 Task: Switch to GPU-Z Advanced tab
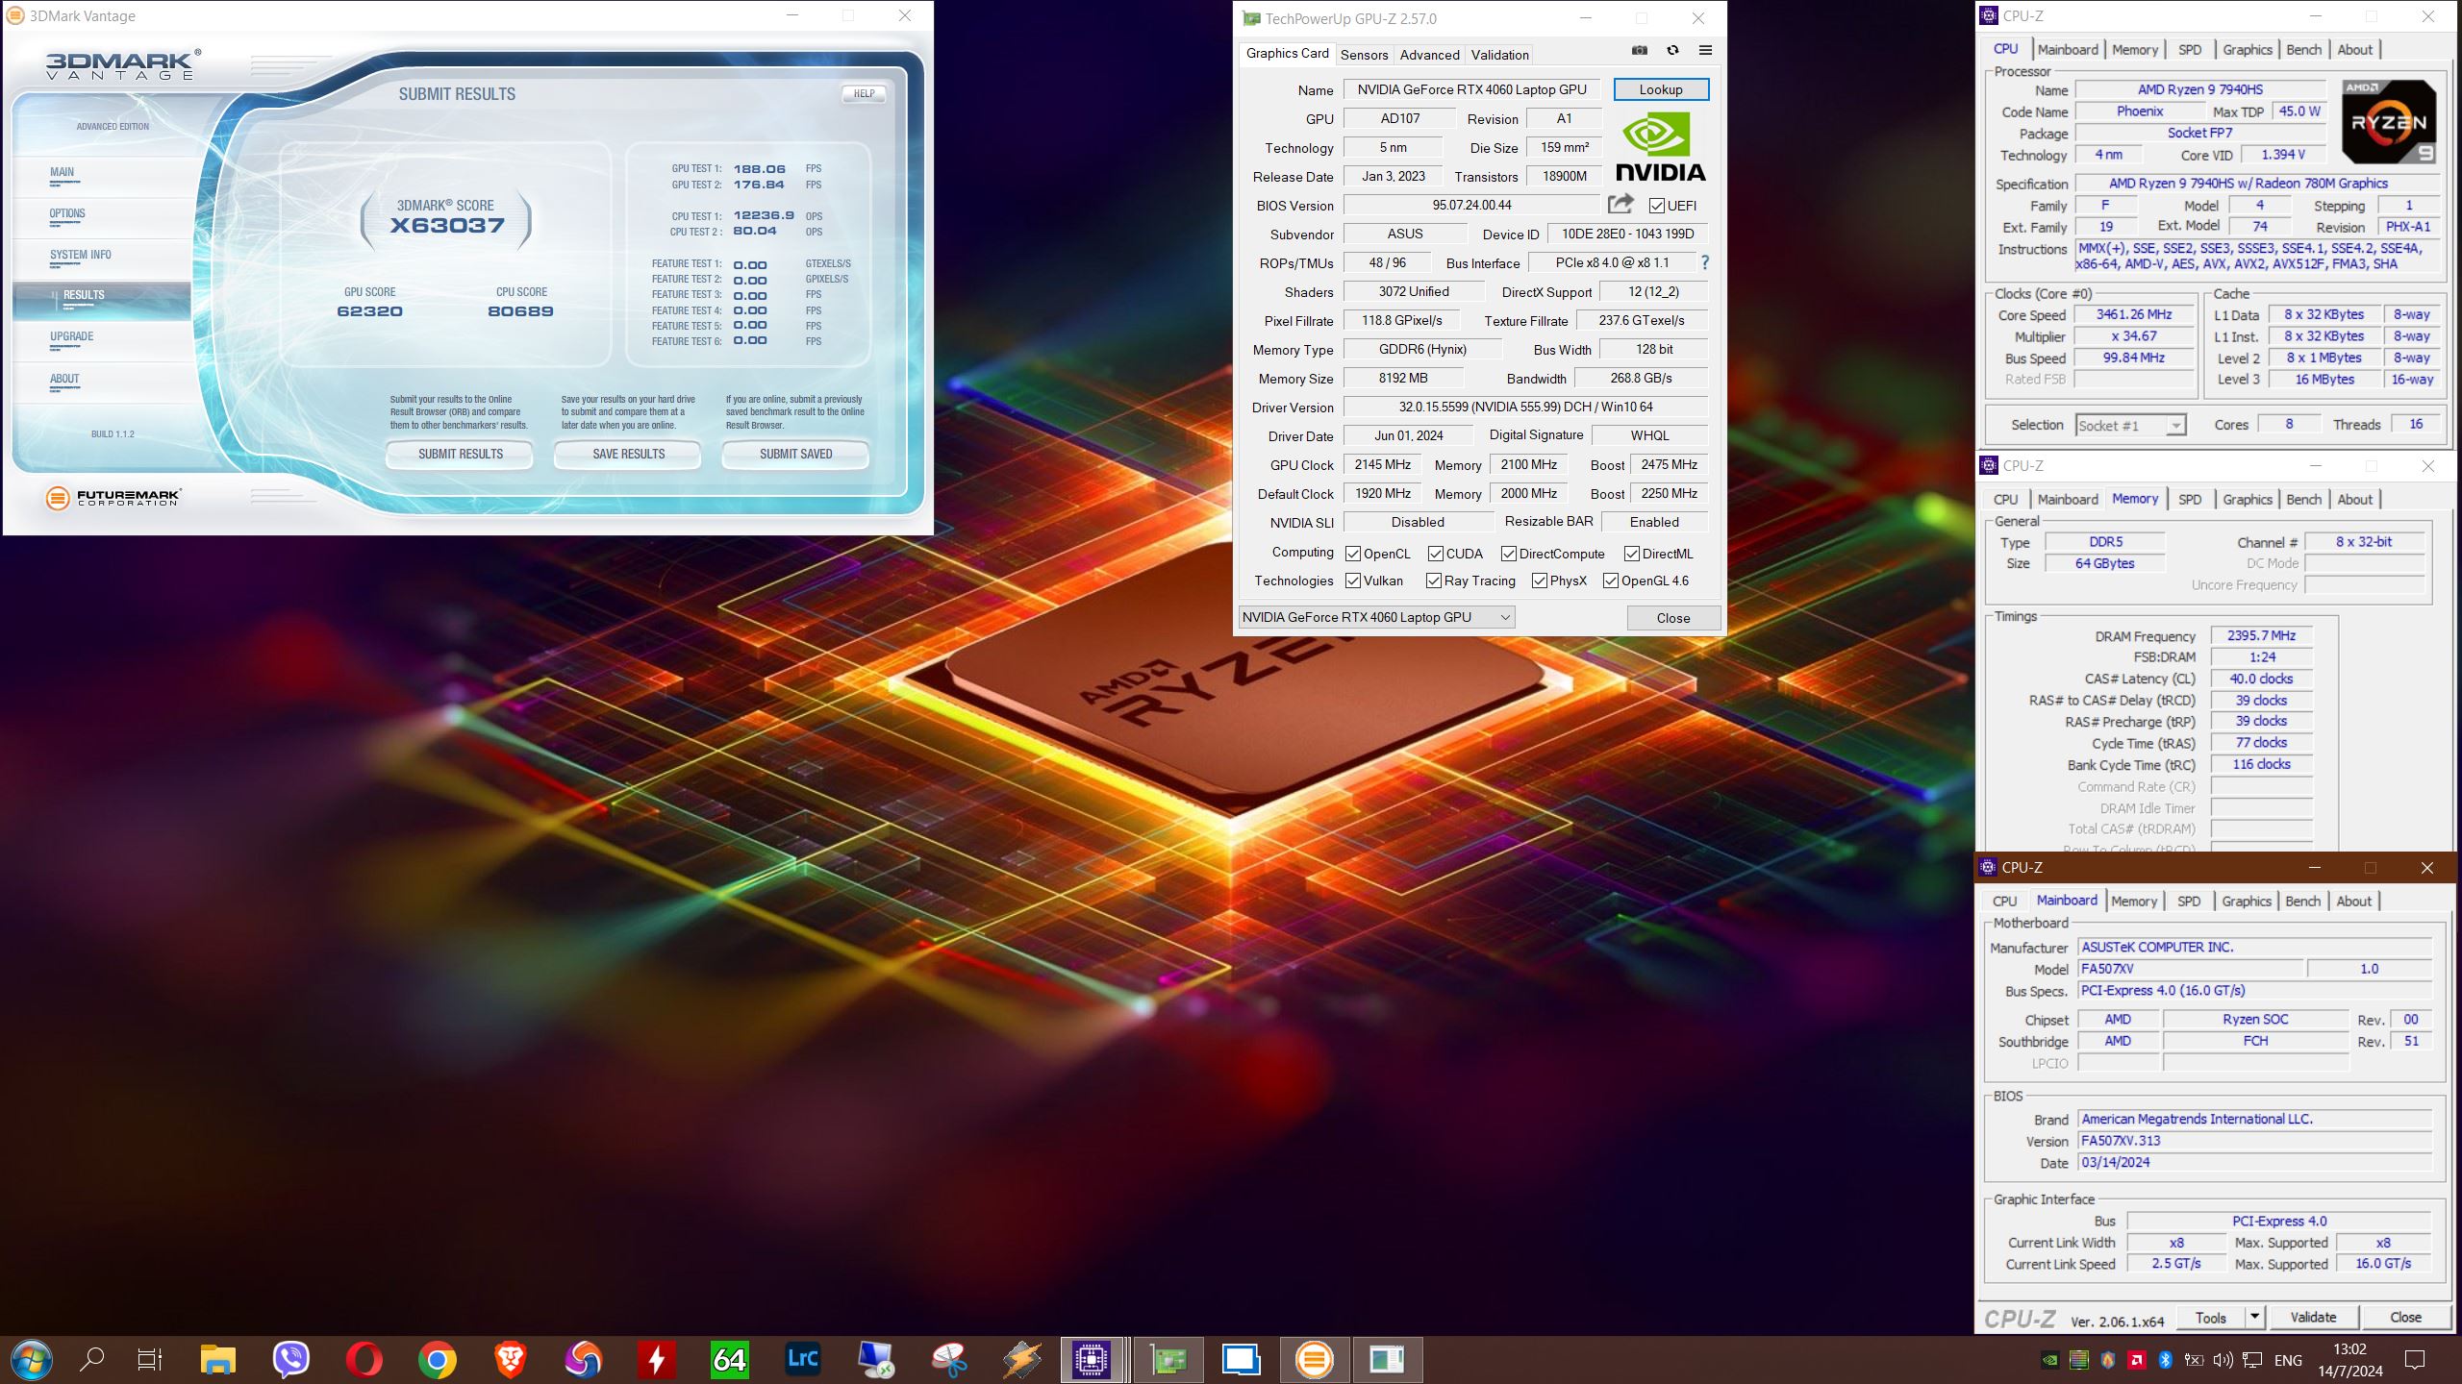click(x=1429, y=55)
